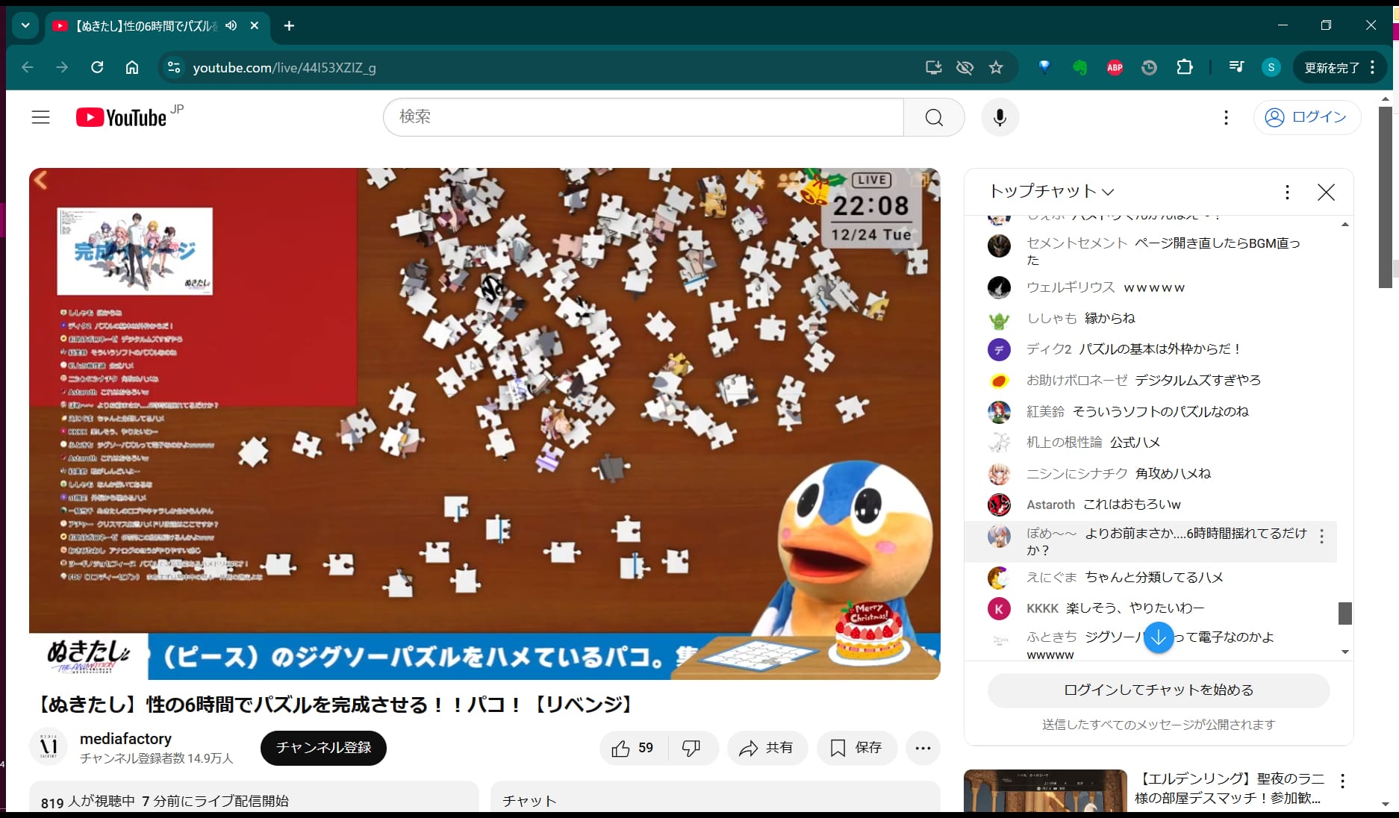Open the AdBlock Plus extension

coord(1115,68)
